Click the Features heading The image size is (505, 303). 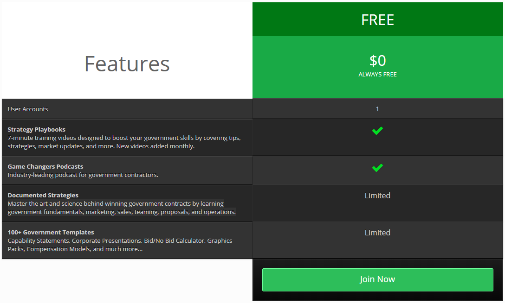[x=126, y=64]
